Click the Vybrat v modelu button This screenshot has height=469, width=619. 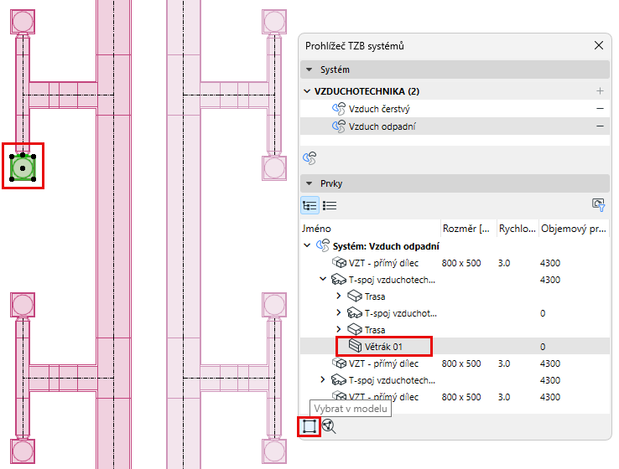point(309,426)
